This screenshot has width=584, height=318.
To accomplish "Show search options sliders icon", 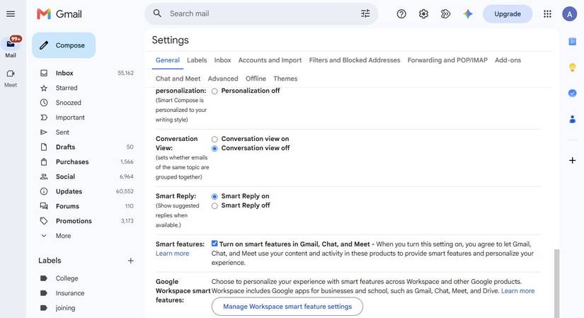I will click(x=365, y=13).
